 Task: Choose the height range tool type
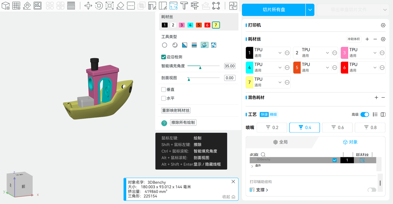pos(194,45)
